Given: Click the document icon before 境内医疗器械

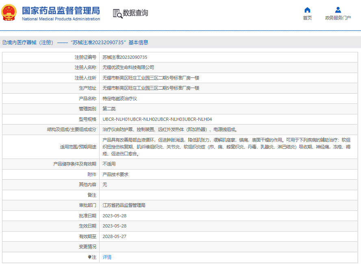Looking at the screenshot, I should pyautogui.click(x=4, y=43).
